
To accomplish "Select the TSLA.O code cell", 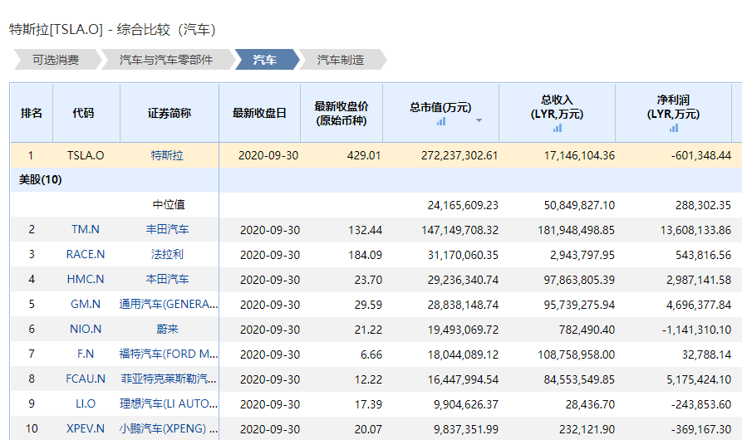I will pos(86,155).
